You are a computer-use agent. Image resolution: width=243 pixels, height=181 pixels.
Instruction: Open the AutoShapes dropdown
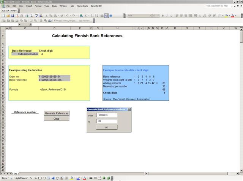click(22, 178)
